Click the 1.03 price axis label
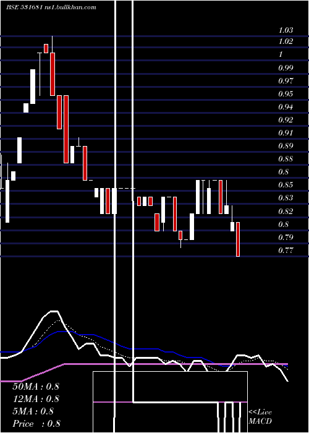309x433 pixels. [286, 30]
